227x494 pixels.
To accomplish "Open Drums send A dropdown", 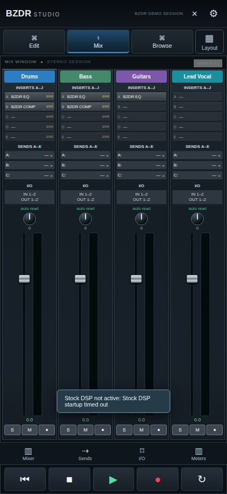I will (x=30, y=155).
